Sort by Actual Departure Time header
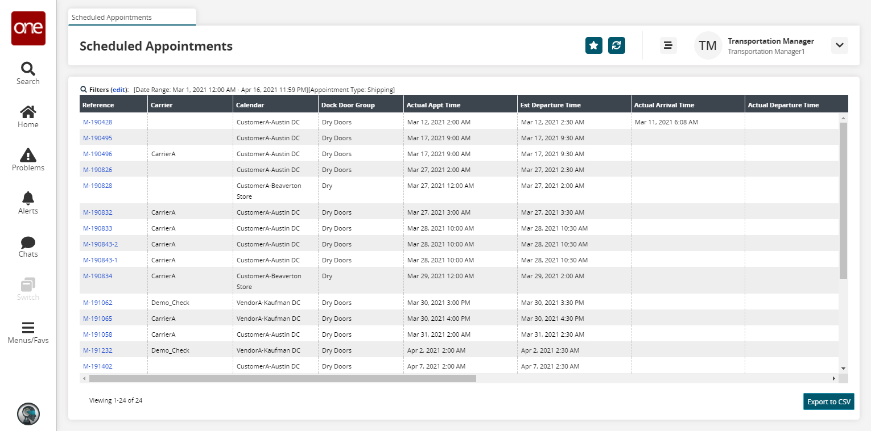 [796, 105]
